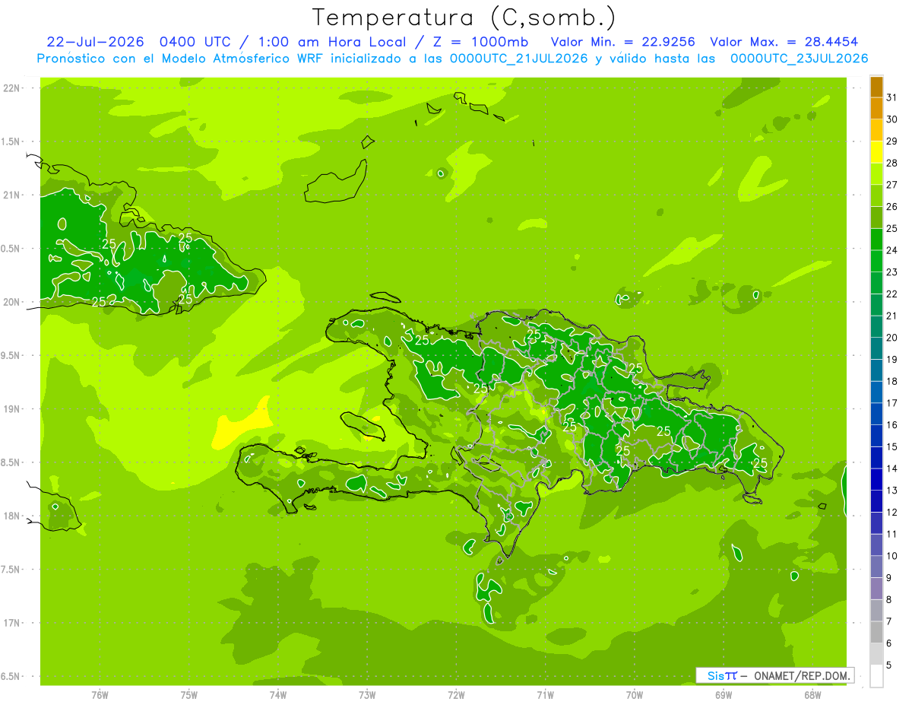
Task: Click the white legend swatch below 5
Action: [x=876, y=676]
